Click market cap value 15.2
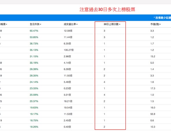 (x=153, y=57)
